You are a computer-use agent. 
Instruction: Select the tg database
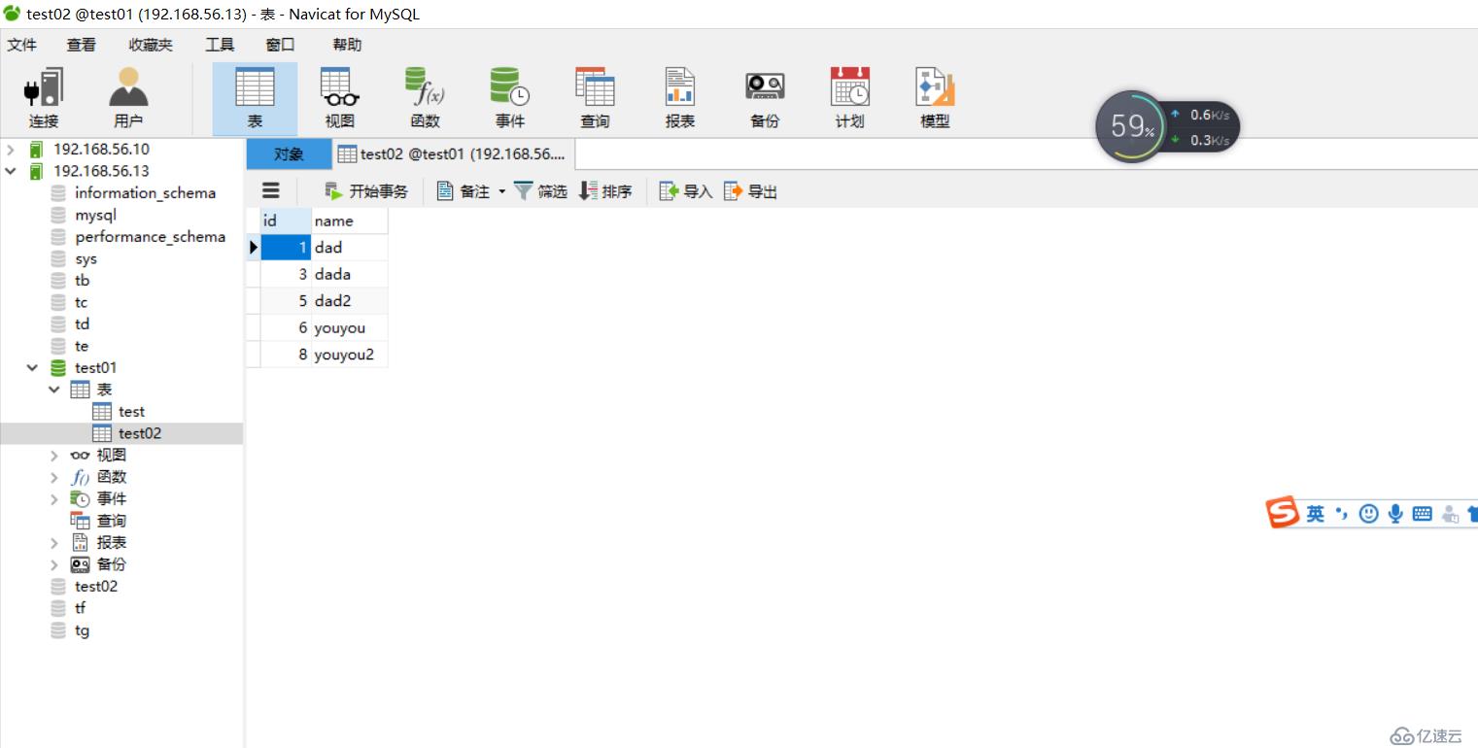[x=82, y=630]
